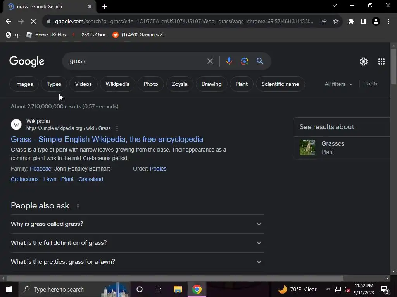This screenshot has height=297, width=397.
Task: Open notification center icon
Action: [x=385, y=290]
